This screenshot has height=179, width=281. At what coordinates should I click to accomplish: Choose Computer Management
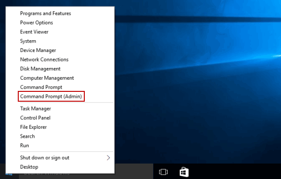pyautogui.click(x=47, y=78)
